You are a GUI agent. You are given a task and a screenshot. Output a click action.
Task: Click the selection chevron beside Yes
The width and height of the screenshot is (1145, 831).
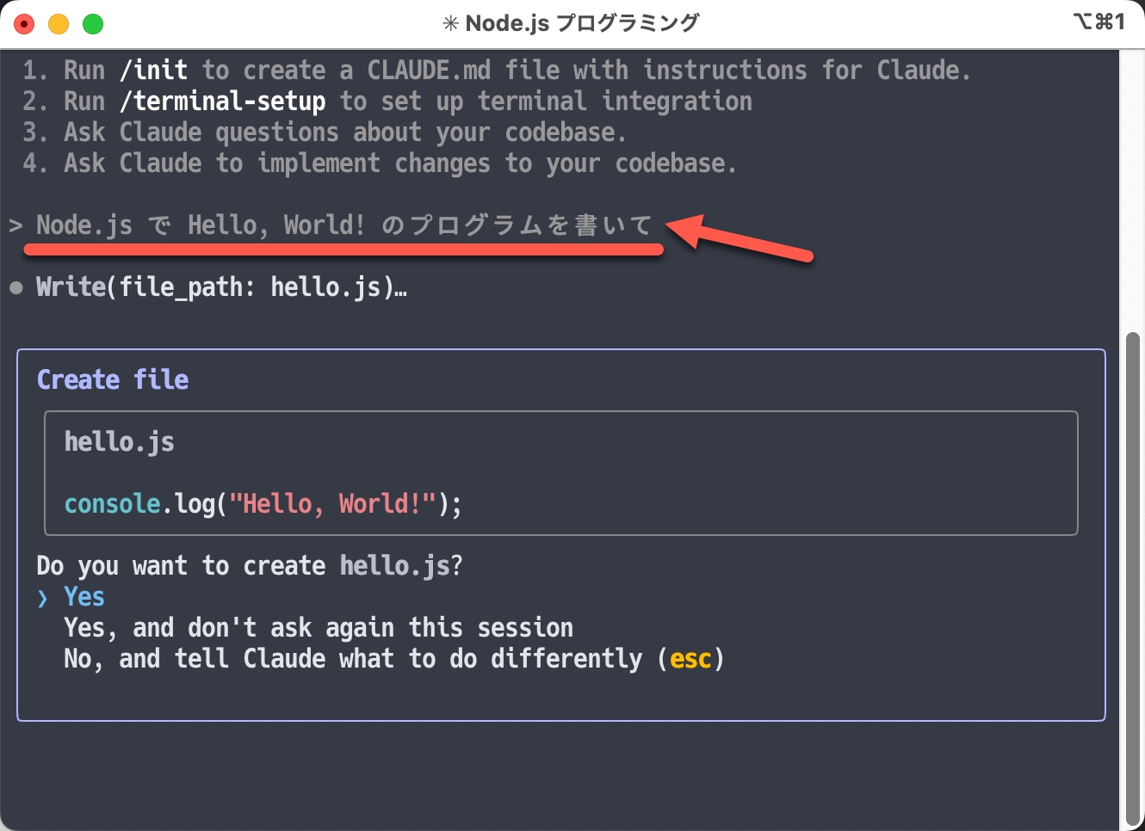click(41, 596)
